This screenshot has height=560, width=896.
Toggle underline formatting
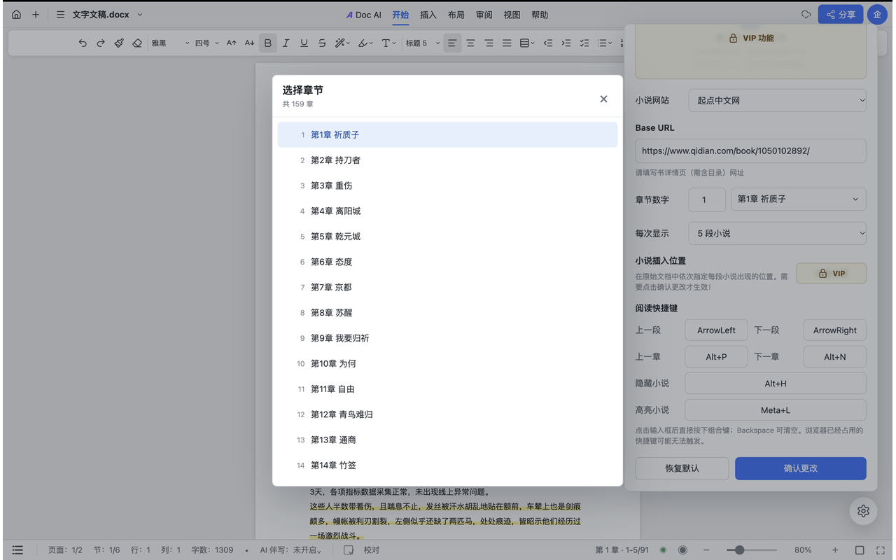pos(304,43)
